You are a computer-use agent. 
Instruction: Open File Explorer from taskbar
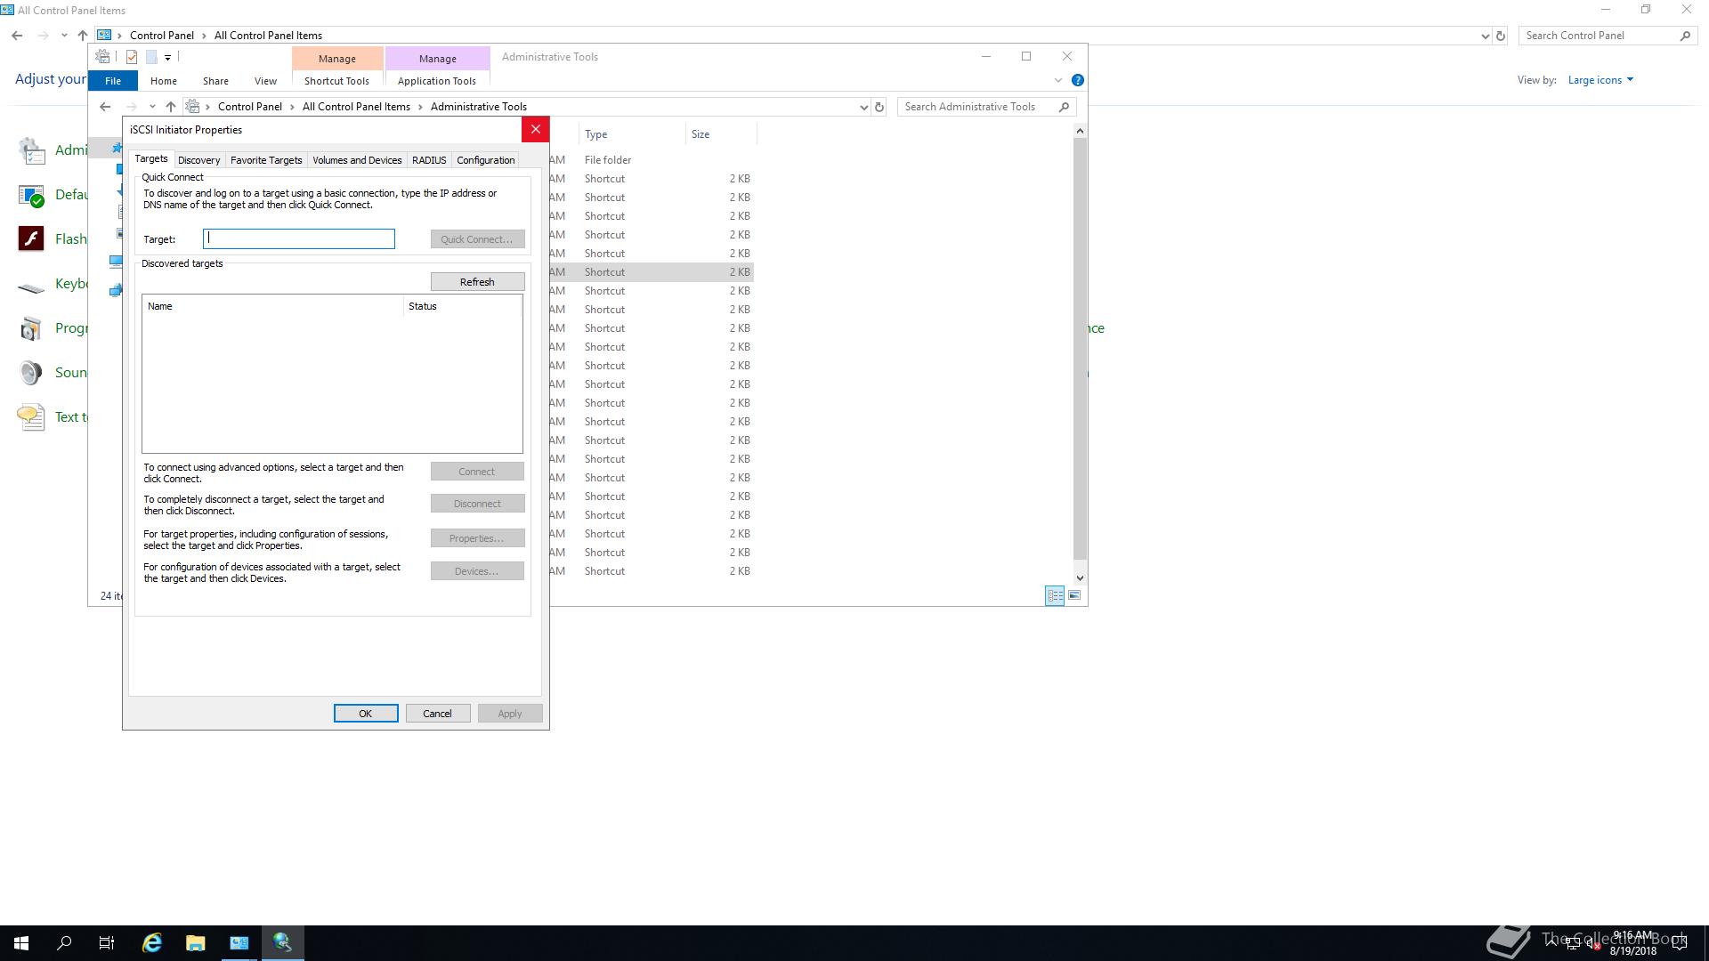tap(196, 942)
